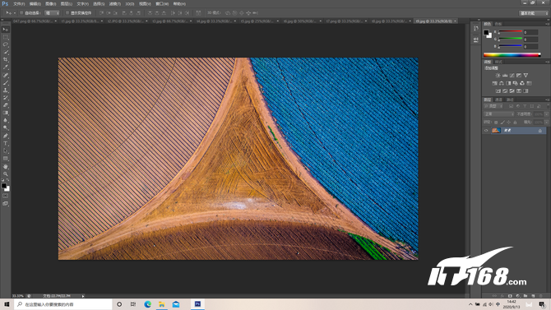Open the layer fill dropdown arrow
This screenshot has height=310, width=551.
coord(546,123)
